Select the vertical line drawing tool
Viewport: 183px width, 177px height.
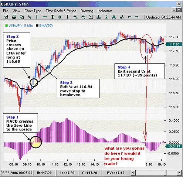(x=37, y=17)
